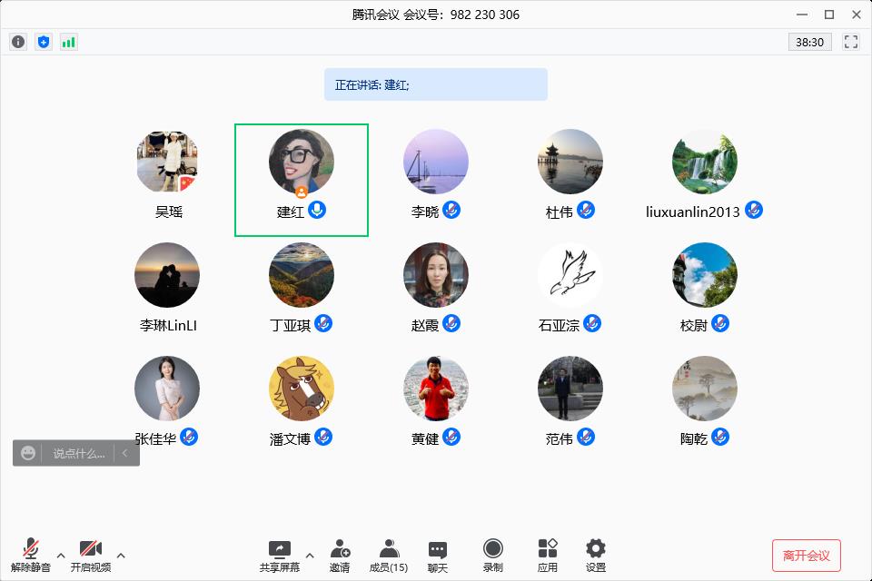The height and width of the screenshot is (581, 872).
Task: Open the 邀请 invite panel
Action: pyautogui.click(x=340, y=556)
